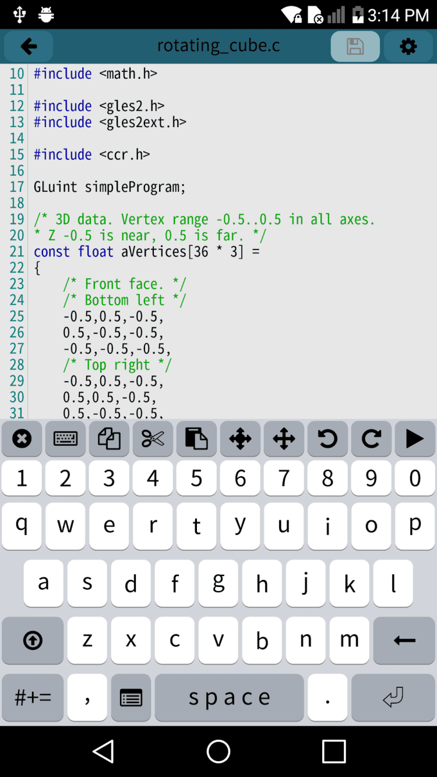Viewport: 437px width, 777px height.
Task: Toggle the keyboard icon in toolbar
Action: tap(66, 439)
